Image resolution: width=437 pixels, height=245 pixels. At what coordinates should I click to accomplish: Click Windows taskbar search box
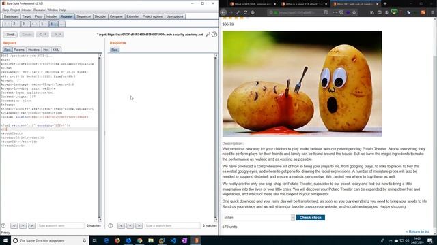50,240
